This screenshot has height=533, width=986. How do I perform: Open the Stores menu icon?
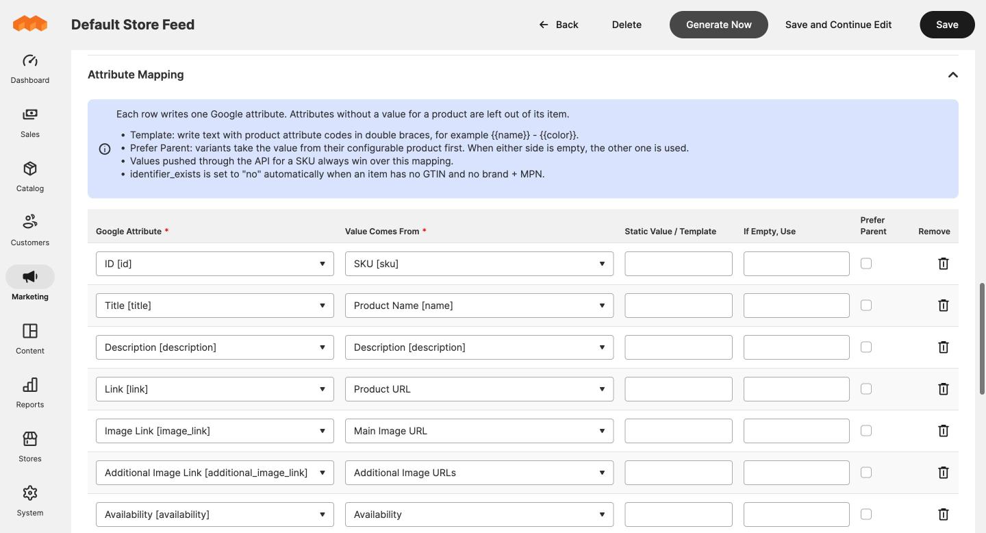[30, 438]
